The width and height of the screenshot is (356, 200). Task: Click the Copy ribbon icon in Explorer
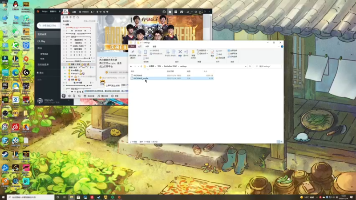click(139, 53)
